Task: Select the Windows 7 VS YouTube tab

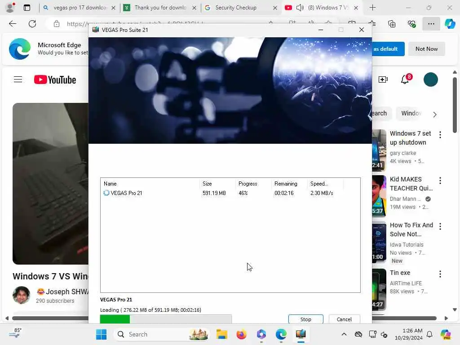Action: (x=323, y=8)
